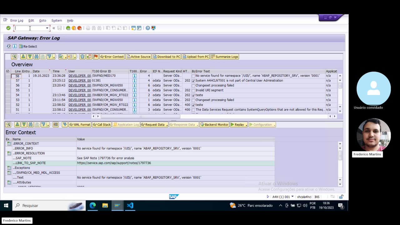
Task: Click the Call Stack button
Action: click(x=102, y=124)
